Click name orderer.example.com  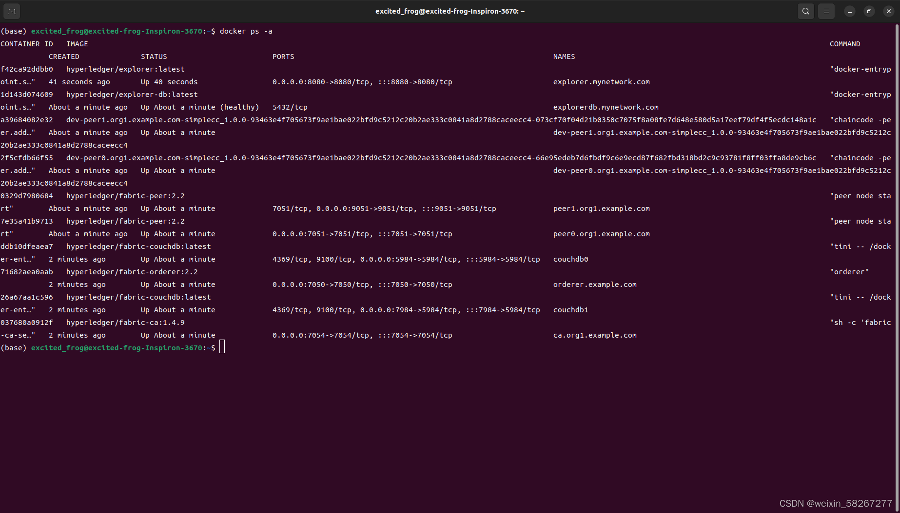click(x=595, y=285)
